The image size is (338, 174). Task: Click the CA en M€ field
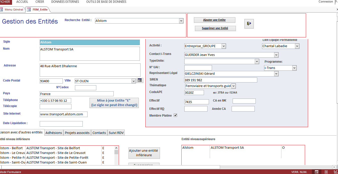click(x=244, y=101)
